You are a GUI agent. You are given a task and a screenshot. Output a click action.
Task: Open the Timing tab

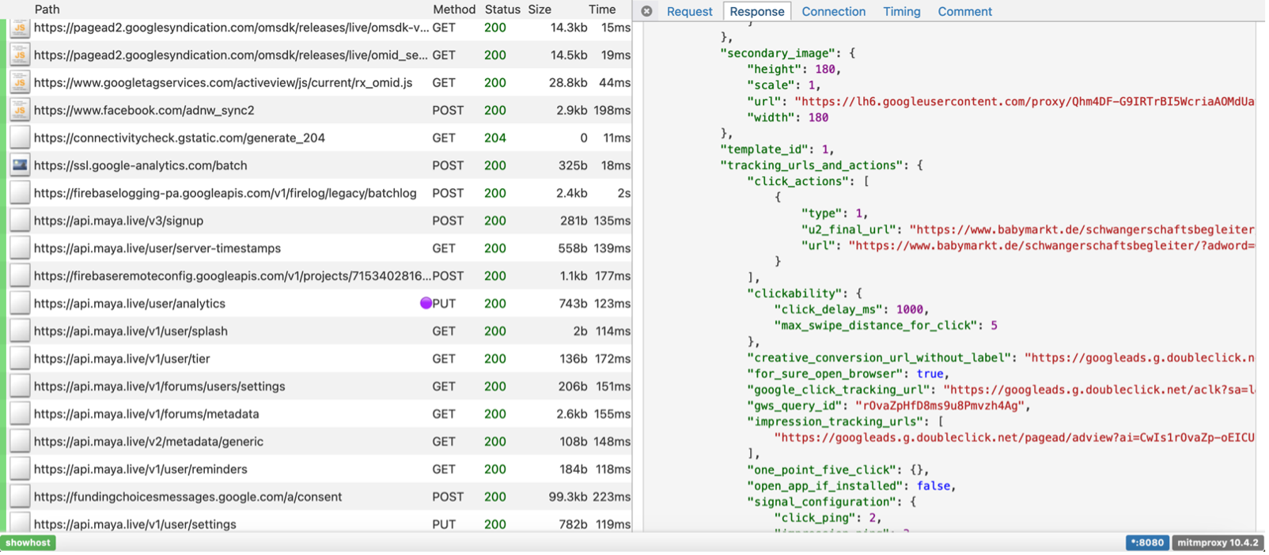(901, 12)
